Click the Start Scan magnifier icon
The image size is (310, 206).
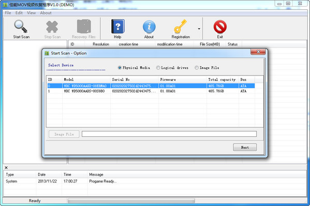tap(21, 26)
